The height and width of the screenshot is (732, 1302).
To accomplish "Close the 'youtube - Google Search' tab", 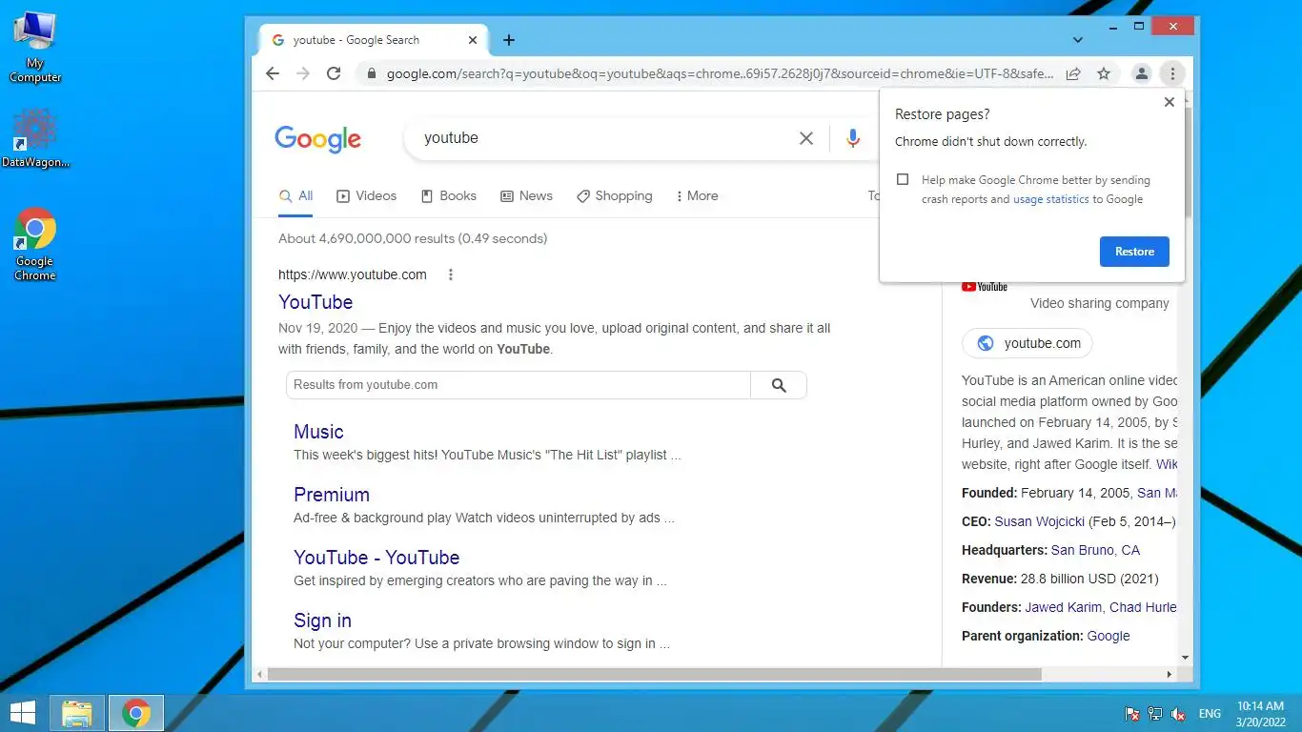I will 473,40.
